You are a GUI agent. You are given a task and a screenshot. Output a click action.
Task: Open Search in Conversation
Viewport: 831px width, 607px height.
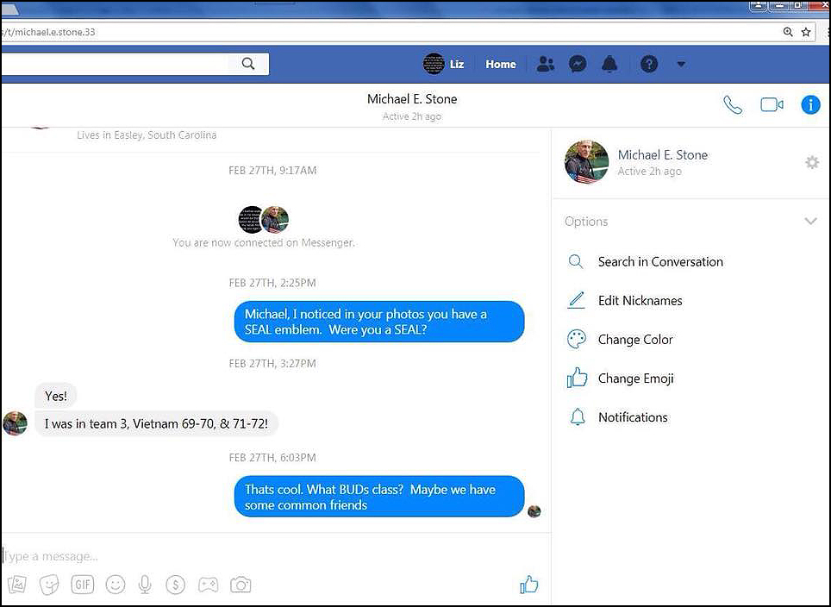click(x=660, y=262)
